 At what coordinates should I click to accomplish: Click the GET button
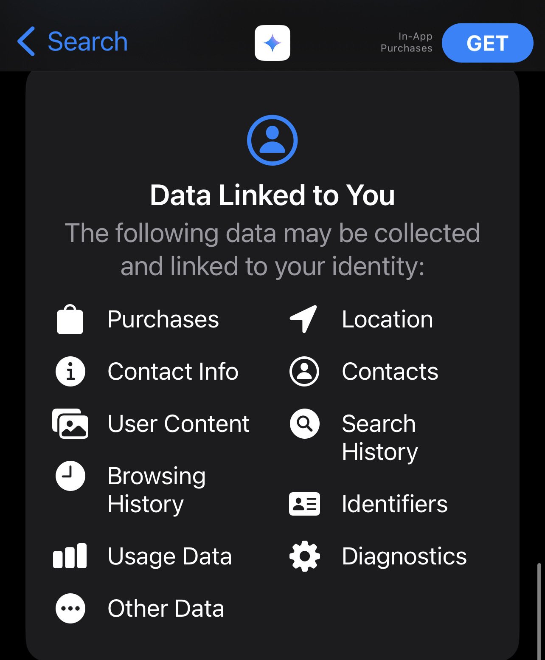[487, 43]
